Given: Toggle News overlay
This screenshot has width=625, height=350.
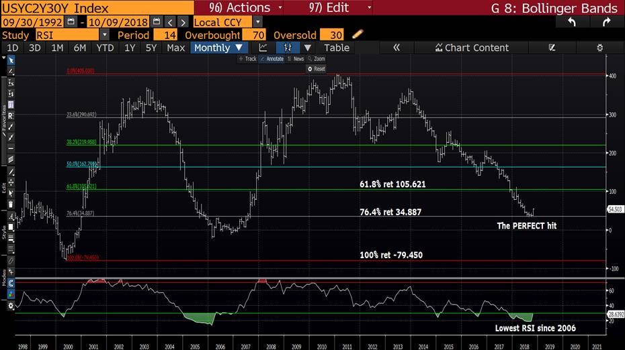Looking at the screenshot, I should tap(296, 59).
